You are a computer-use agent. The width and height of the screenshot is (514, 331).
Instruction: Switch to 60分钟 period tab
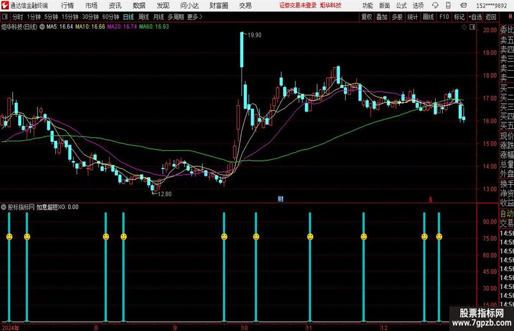coord(110,17)
